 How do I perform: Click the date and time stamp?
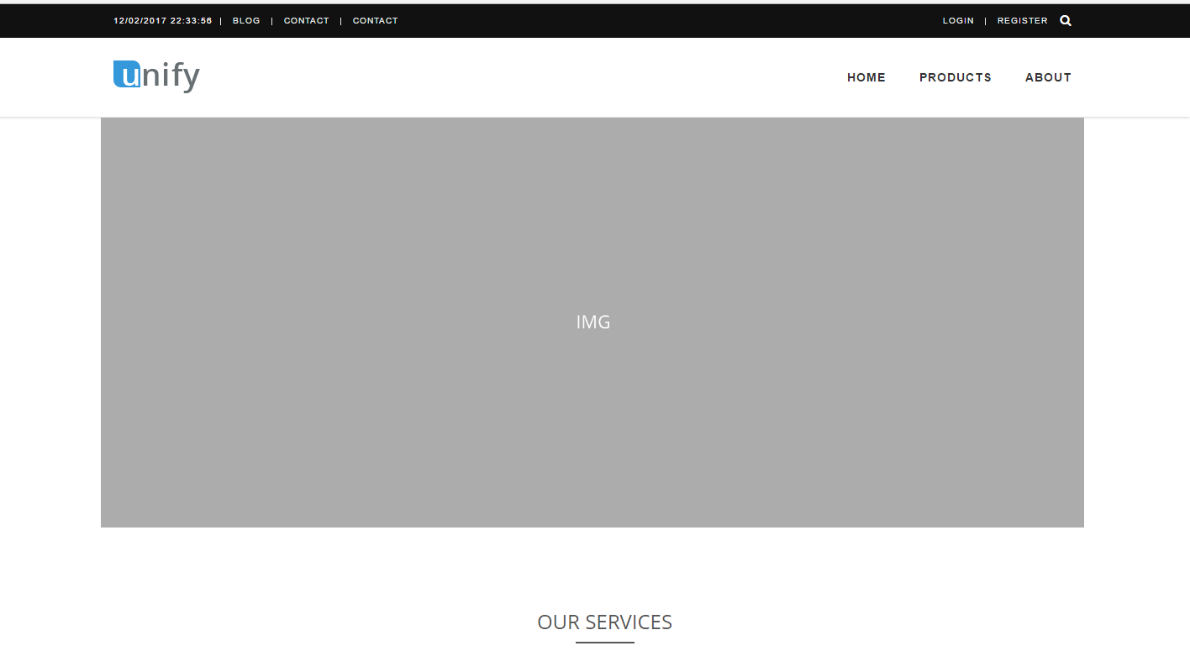162,21
